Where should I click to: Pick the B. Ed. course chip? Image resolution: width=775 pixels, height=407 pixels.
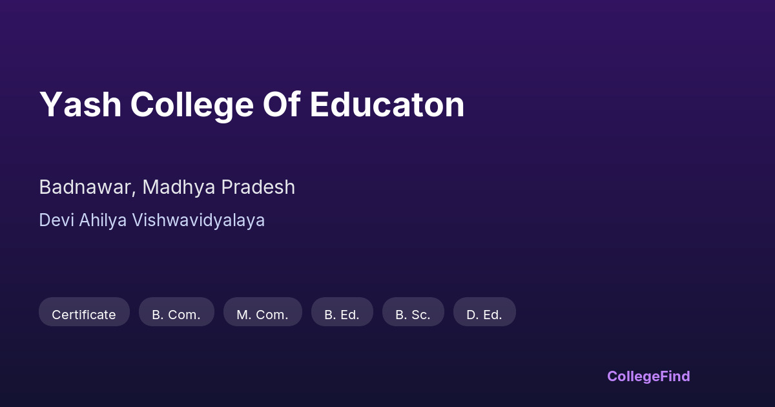342,315
